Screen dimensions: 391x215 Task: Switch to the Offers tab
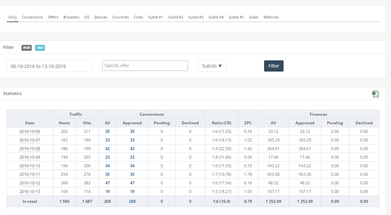(53, 17)
